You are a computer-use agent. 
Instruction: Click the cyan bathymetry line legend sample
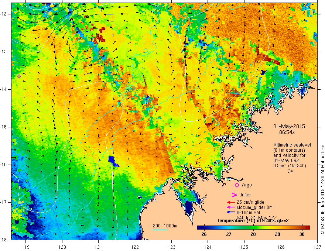(x=160, y=230)
